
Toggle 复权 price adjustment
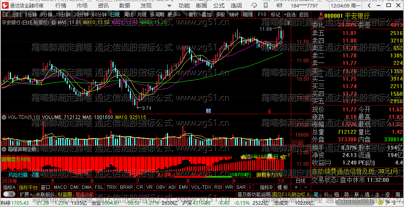coord(193,15)
